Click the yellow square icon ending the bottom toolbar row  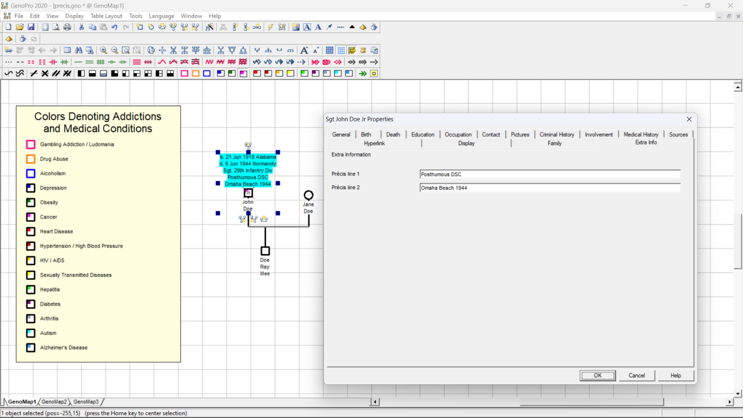(x=373, y=74)
